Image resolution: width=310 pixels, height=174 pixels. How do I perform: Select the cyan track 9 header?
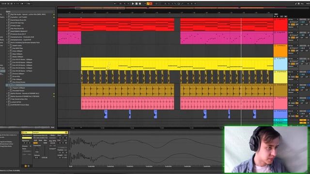click(280, 120)
